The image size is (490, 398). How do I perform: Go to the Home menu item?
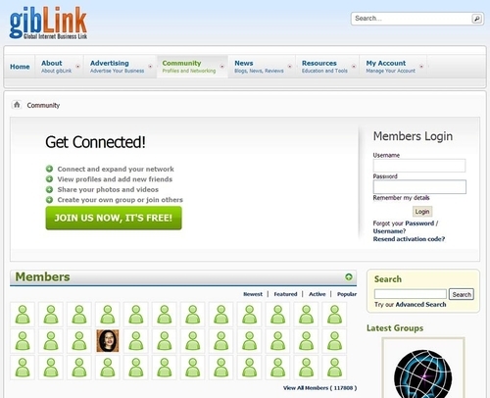(20, 67)
